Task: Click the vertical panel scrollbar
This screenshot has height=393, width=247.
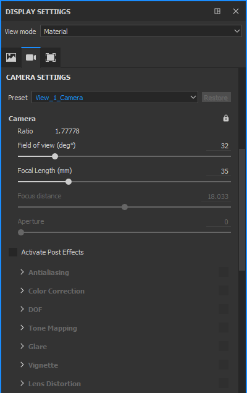Action: 242,209
